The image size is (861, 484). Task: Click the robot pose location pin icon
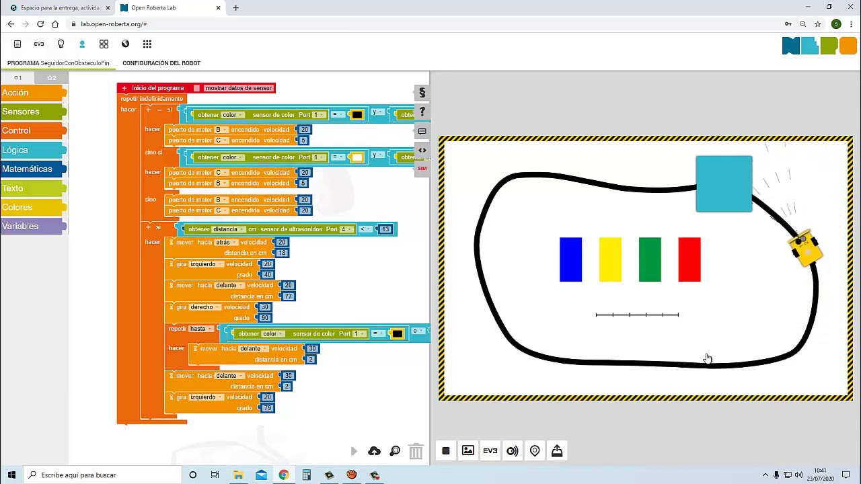click(x=535, y=451)
